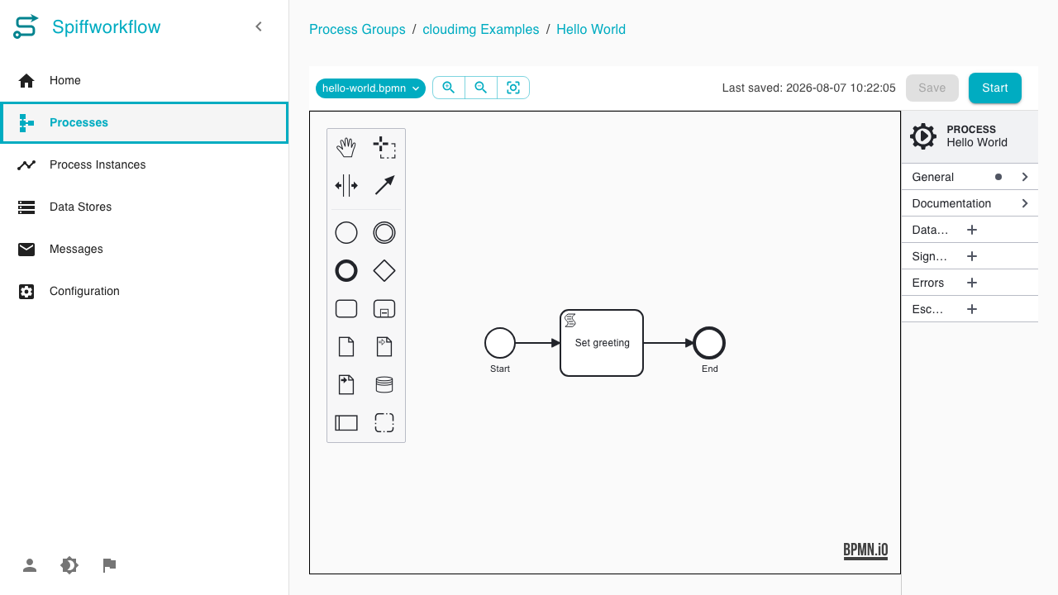Click the Last saved timestamp text

point(809,88)
